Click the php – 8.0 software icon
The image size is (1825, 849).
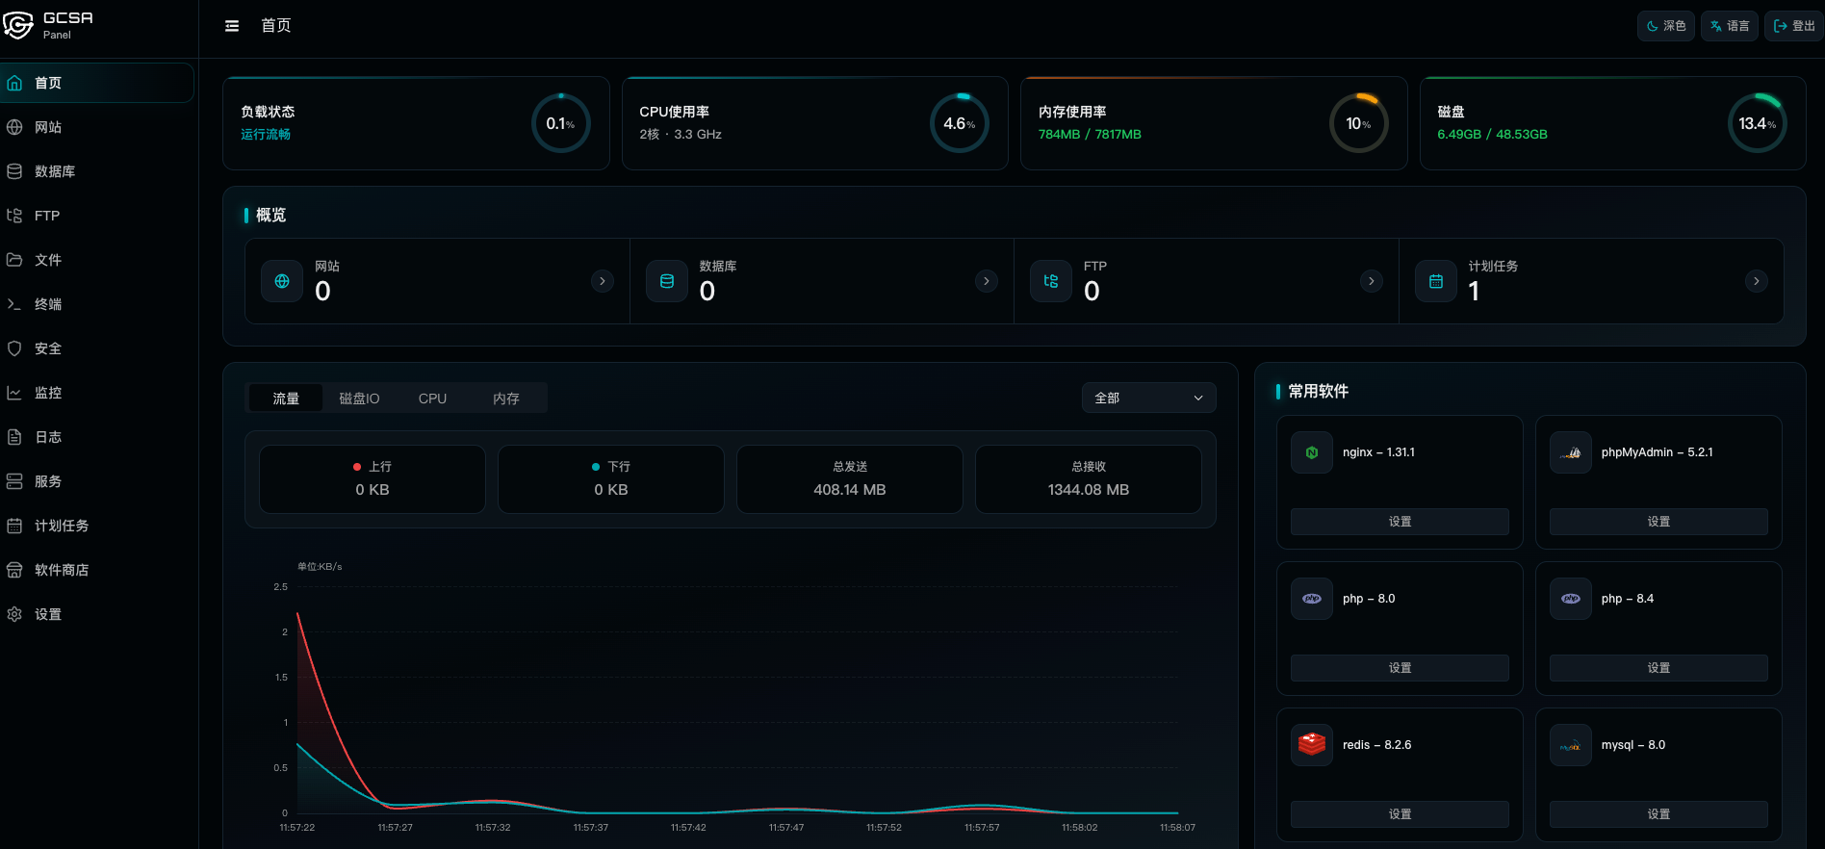pyautogui.click(x=1312, y=599)
